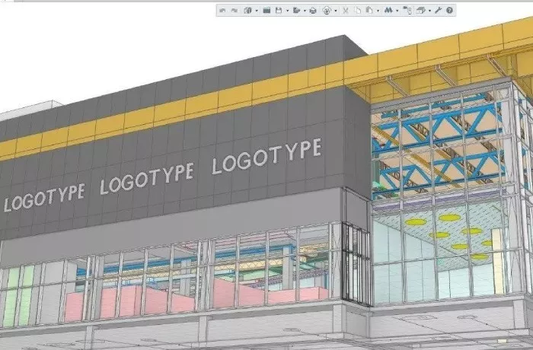Click the scissors cut icon

pos(345,11)
